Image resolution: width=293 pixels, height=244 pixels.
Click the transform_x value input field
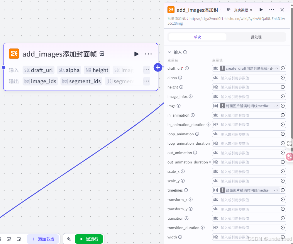coord(250,199)
